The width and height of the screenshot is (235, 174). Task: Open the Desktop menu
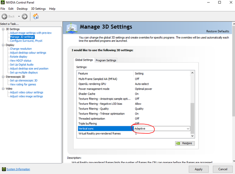click(22, 9)
